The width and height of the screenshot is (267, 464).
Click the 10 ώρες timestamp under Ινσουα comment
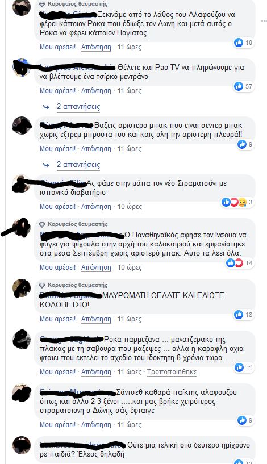[130, 267]
